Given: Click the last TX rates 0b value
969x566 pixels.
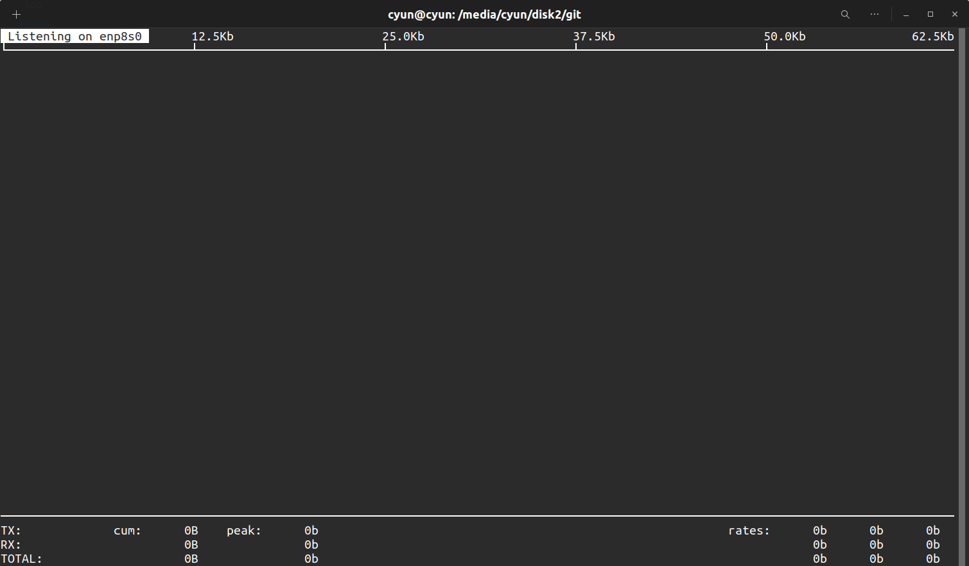Looking at the screenshot, I should [x=933, y=531].
